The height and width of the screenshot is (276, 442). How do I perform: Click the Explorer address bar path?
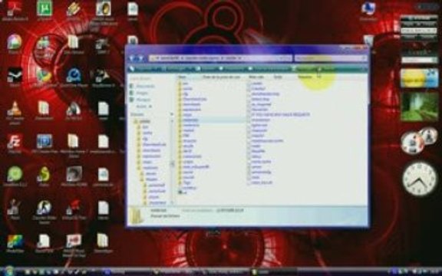click(x=220, y=58)
